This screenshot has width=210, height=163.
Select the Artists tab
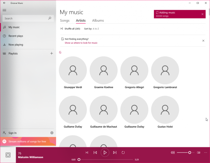tap(80, 21)
